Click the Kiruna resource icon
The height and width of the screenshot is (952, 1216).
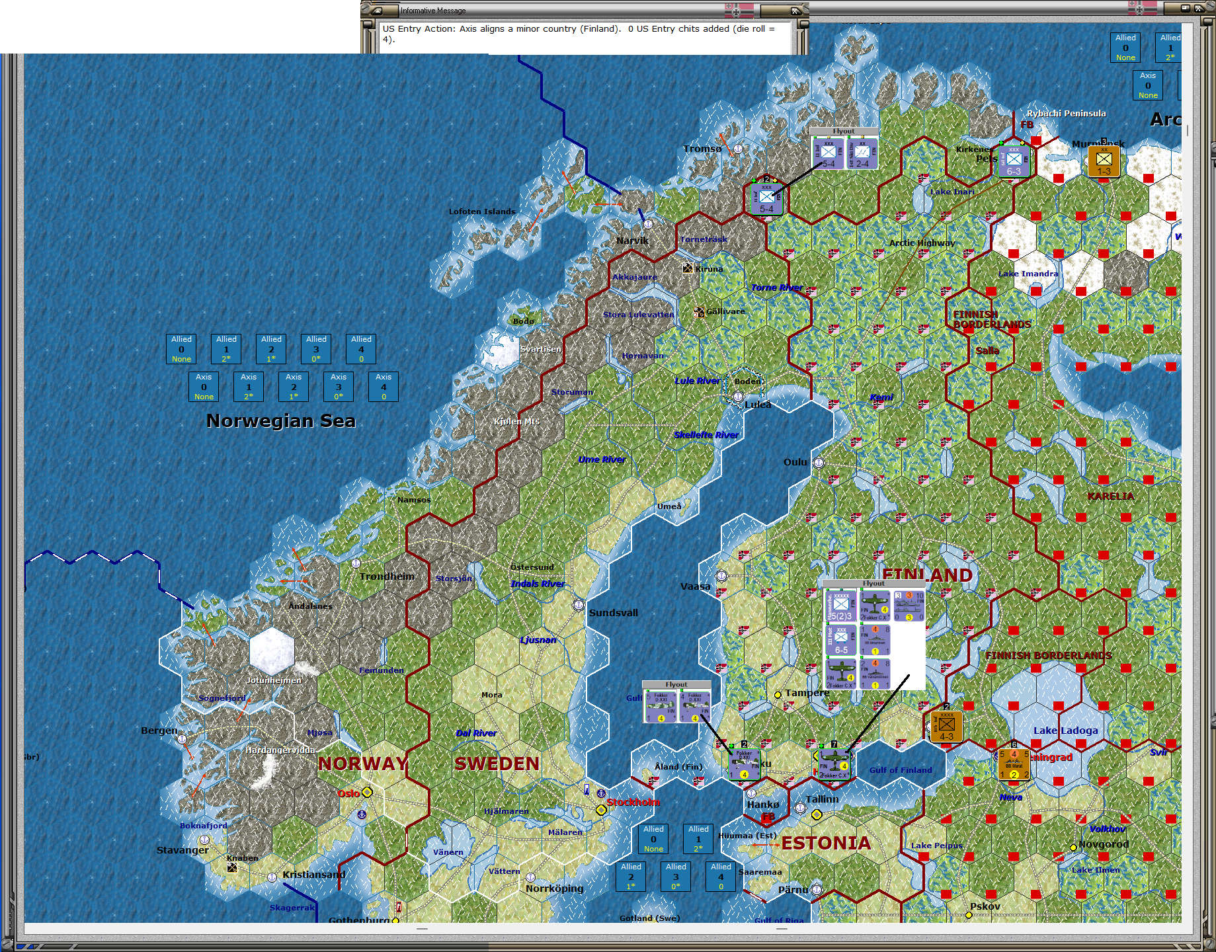click(x=688, y=268)
